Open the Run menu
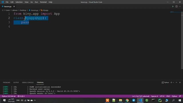 point(36,2)
